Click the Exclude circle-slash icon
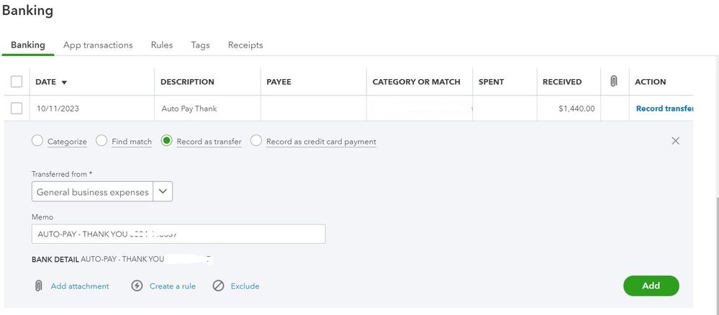This screenshot has width=719, height=315. pos(219,286)
